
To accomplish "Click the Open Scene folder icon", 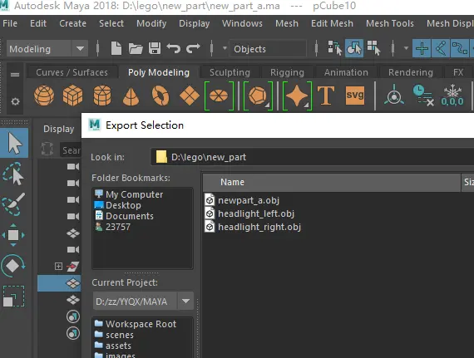I will (x=136, y=48).
